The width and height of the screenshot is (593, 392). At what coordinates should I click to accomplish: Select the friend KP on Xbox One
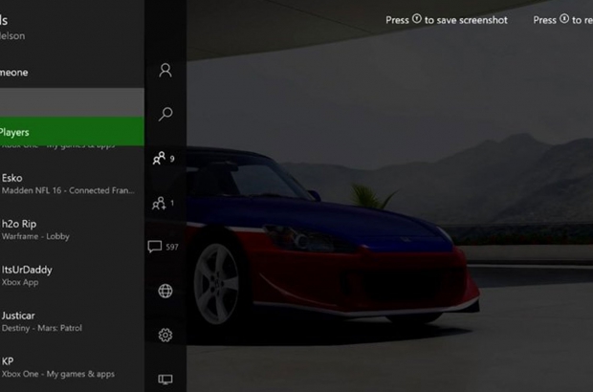click(x=72, y=367)
